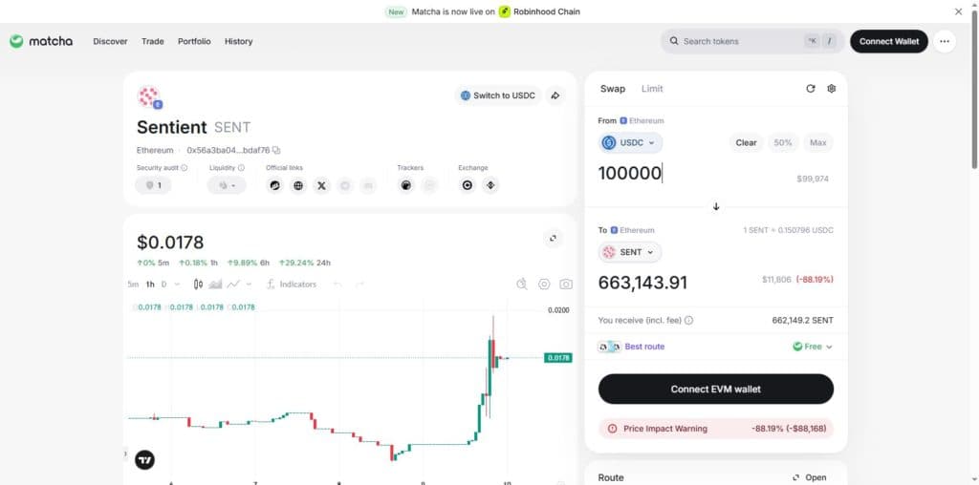Open the USDC token selector
The width and height of the screenshot is (979, 485).
coord(630,143)
